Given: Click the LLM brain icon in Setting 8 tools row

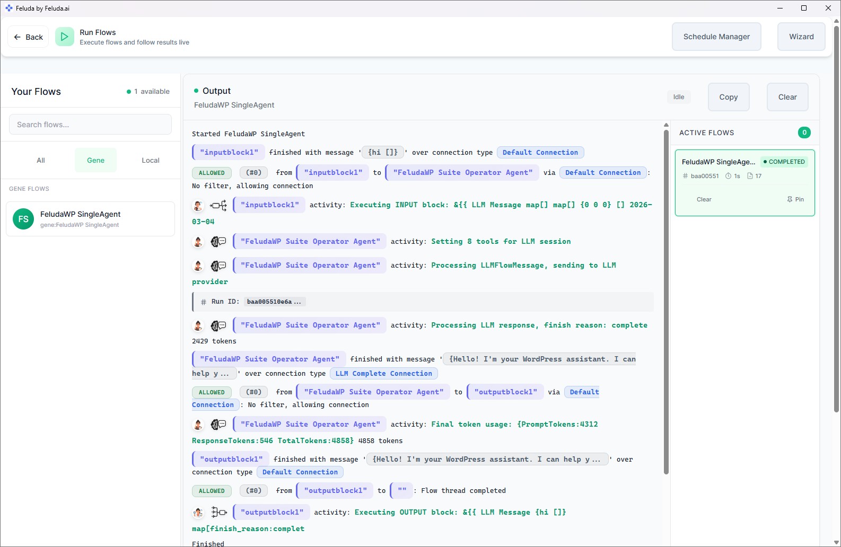Looking at the screenshot, I should click(218, 242).
